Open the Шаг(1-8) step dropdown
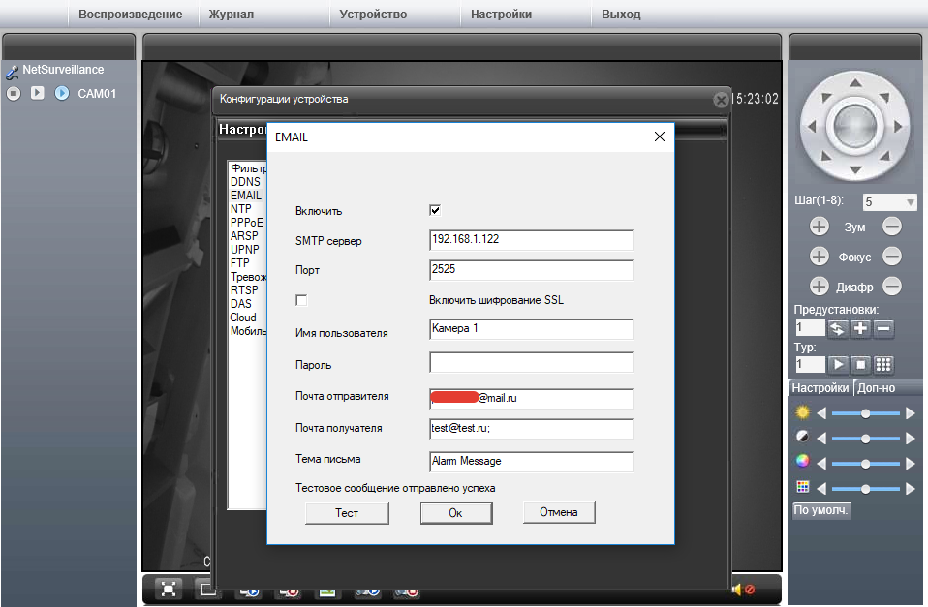Screen dimensions: 928x607 coord(889,202)
